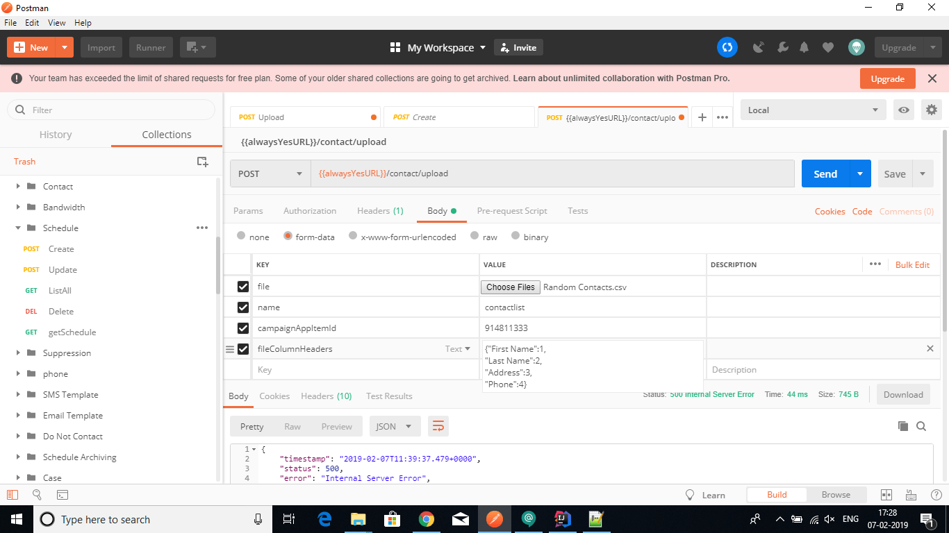
Task: Search the response with the magnifier icon
Action: 922,426
